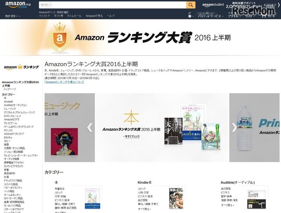
Task: Open the 本 category book thumbnail
Action: (x=93, y=199)
